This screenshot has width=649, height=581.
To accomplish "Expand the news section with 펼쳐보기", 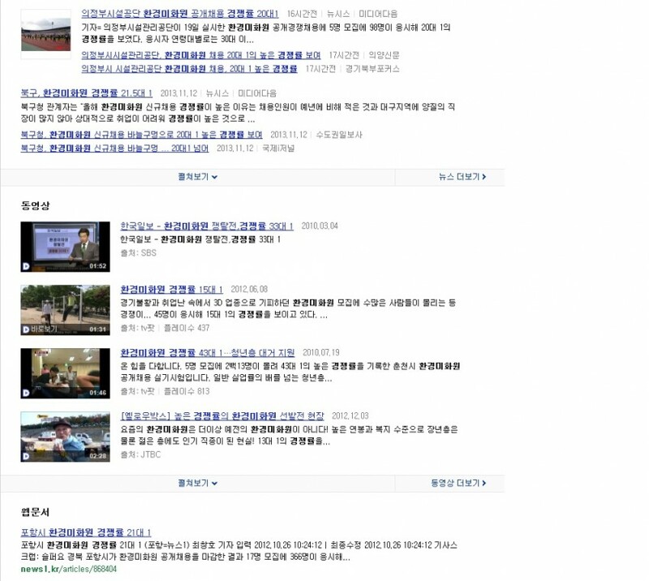I will pyautogui.click(x=197, y=177).
